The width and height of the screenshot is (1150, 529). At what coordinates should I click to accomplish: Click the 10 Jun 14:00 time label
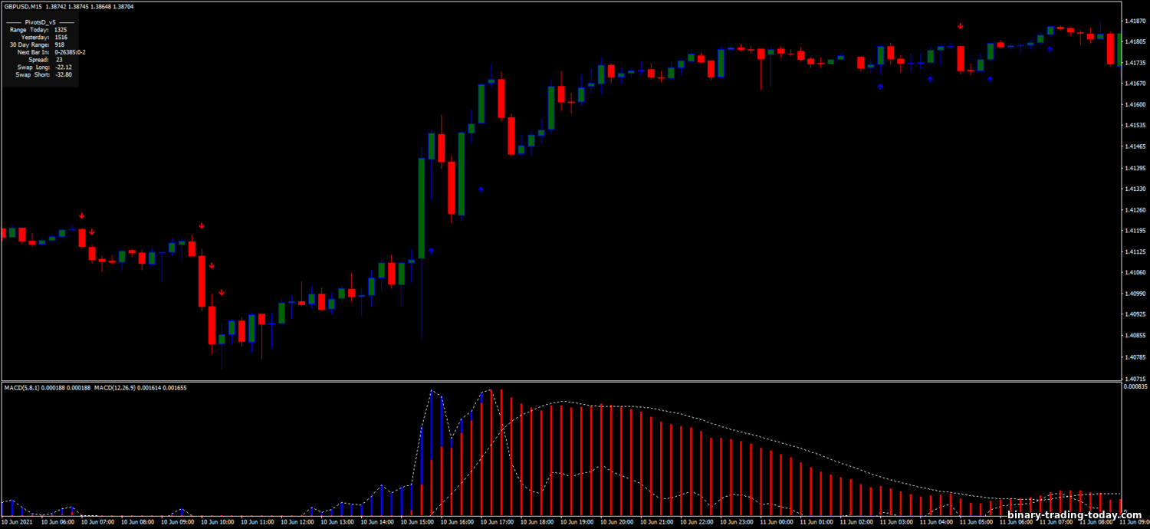pos(376,522)
